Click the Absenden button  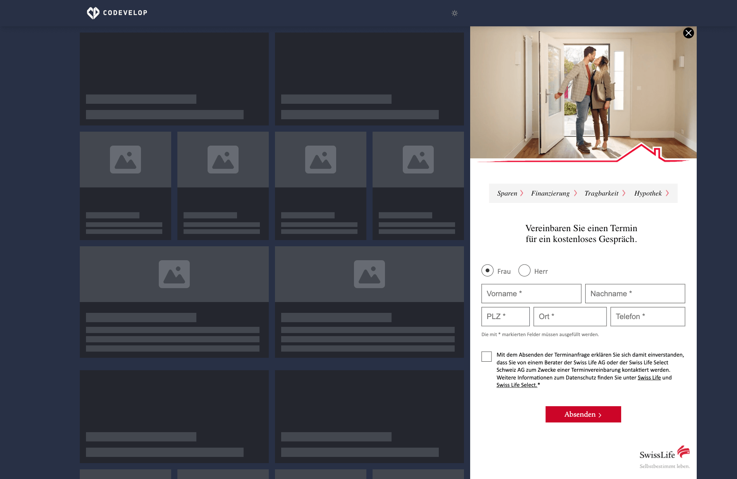tap(583, 414)
